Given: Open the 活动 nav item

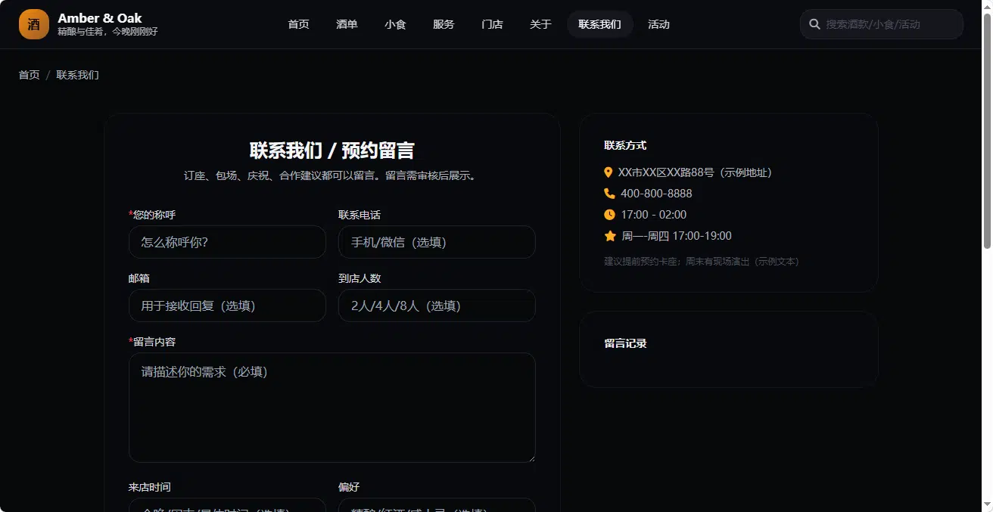Looking at the screenshot, I should click(x=658, y=24).
